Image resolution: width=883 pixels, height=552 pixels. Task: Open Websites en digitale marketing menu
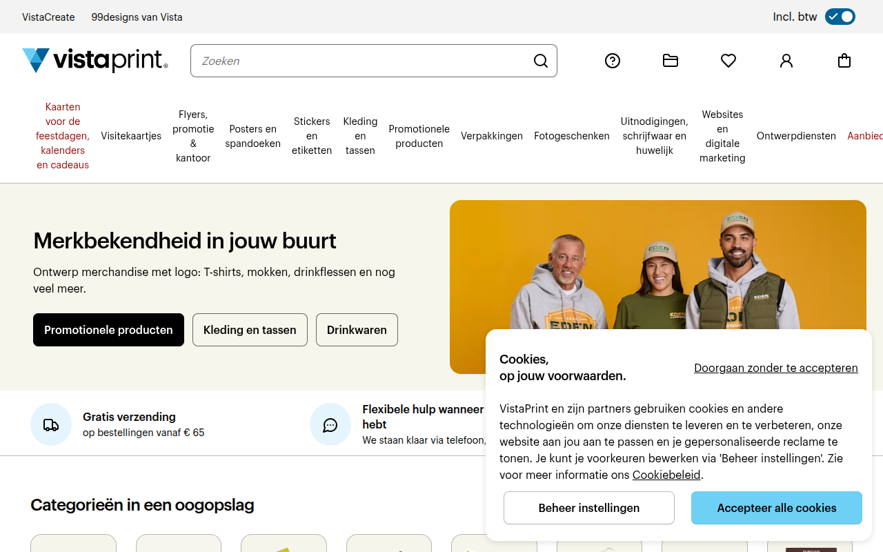pos(722,136)
